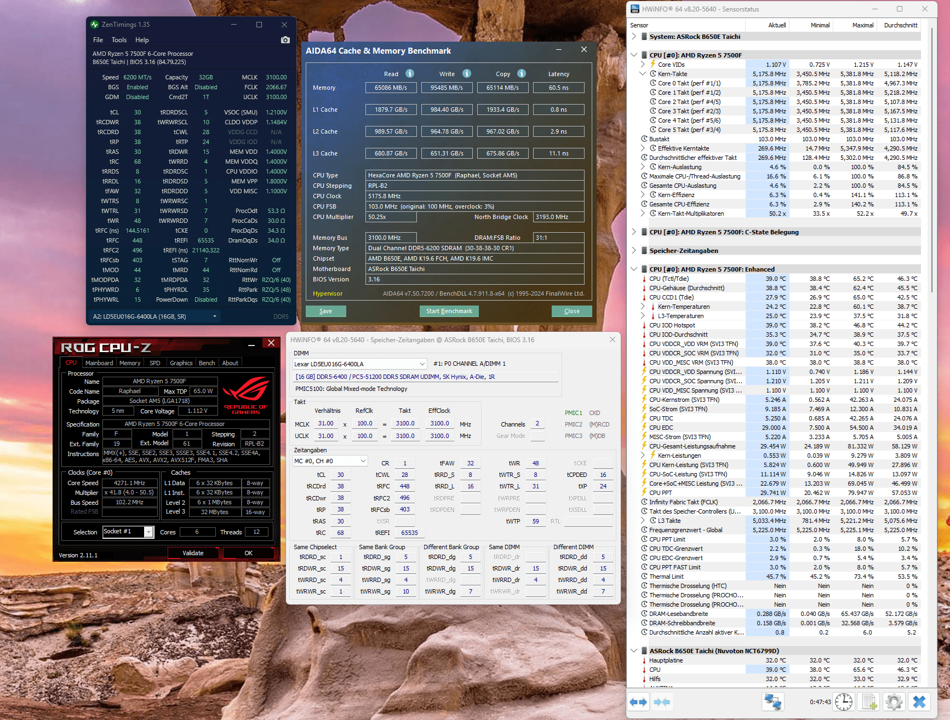The height and width of the screenshot is (720, 950).
Task: Click HWiNFO expand-columns double arrow icon
Action: [x=638, y=702]
